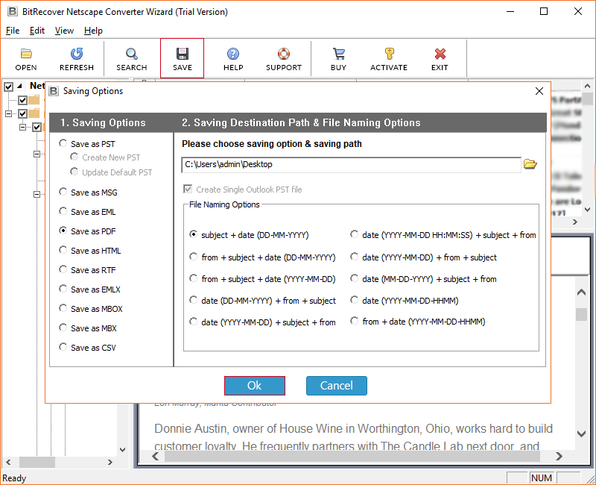
Task: Choose subject + date (DD-MM-YYYY) naming
Action: pos(249,235)
